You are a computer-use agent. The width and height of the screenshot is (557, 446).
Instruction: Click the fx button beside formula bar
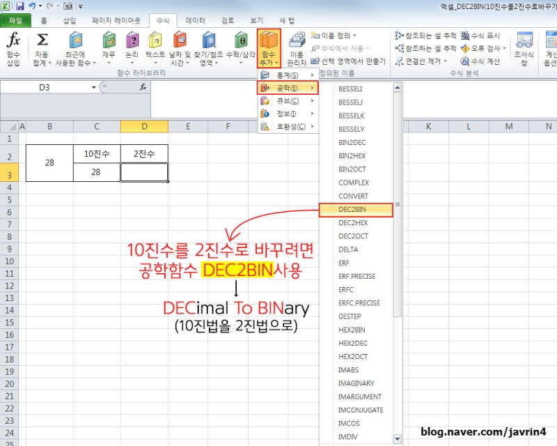point(143,87)
